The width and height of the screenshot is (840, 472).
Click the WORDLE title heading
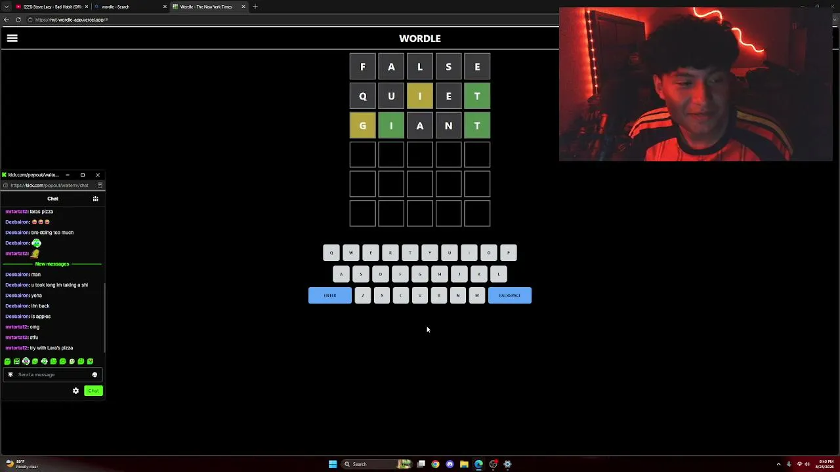420,39
